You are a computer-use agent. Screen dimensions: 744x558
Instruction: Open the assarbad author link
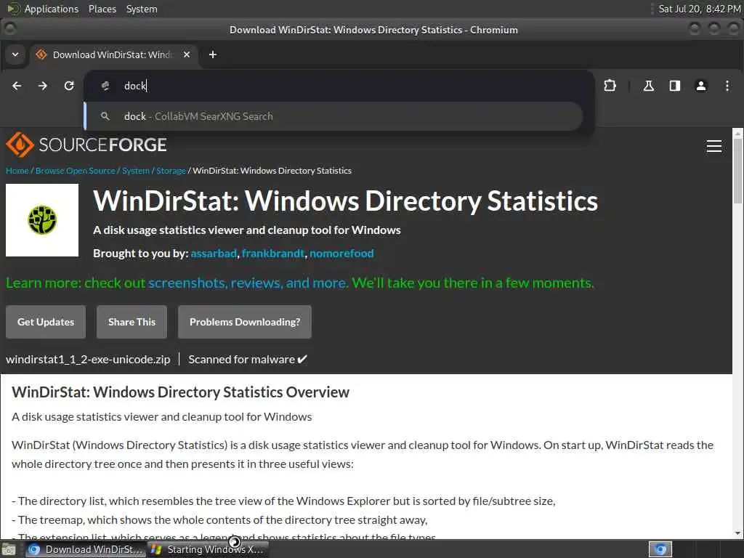click(x=214, y=254)
